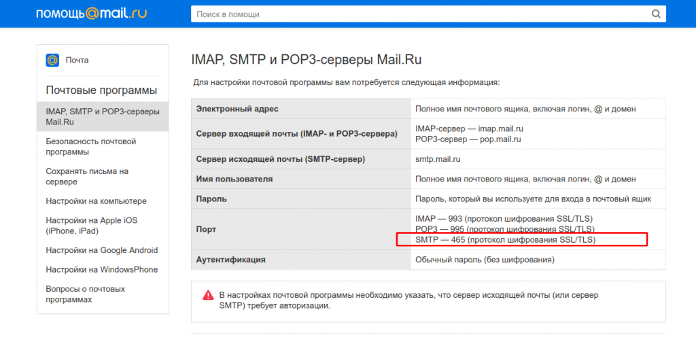The height and width of the screenshot is (342, 696).
Task: Click the page title IMAP, SMTP и POP3-серверы Mail.Ru
Action: click(307, 60)
